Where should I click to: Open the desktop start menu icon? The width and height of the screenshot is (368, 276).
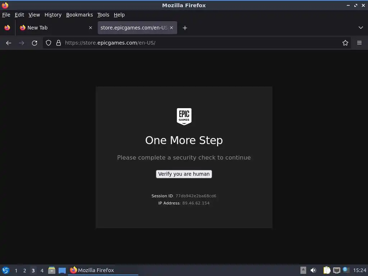coord(6,270)
